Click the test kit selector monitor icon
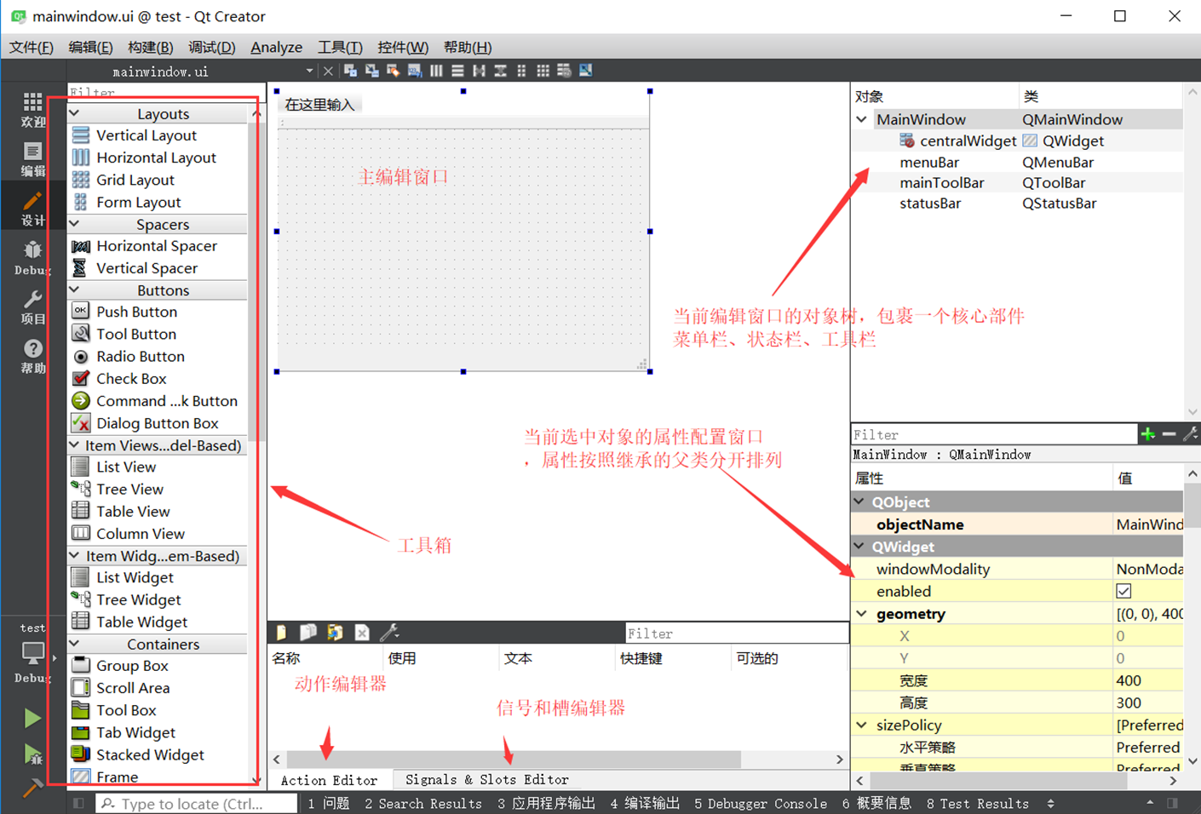 click(32, 653)
